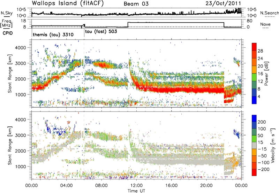The image size is (279, 193).
Task: Select the 'N.Sky' noise label
Action: [7, 13]
